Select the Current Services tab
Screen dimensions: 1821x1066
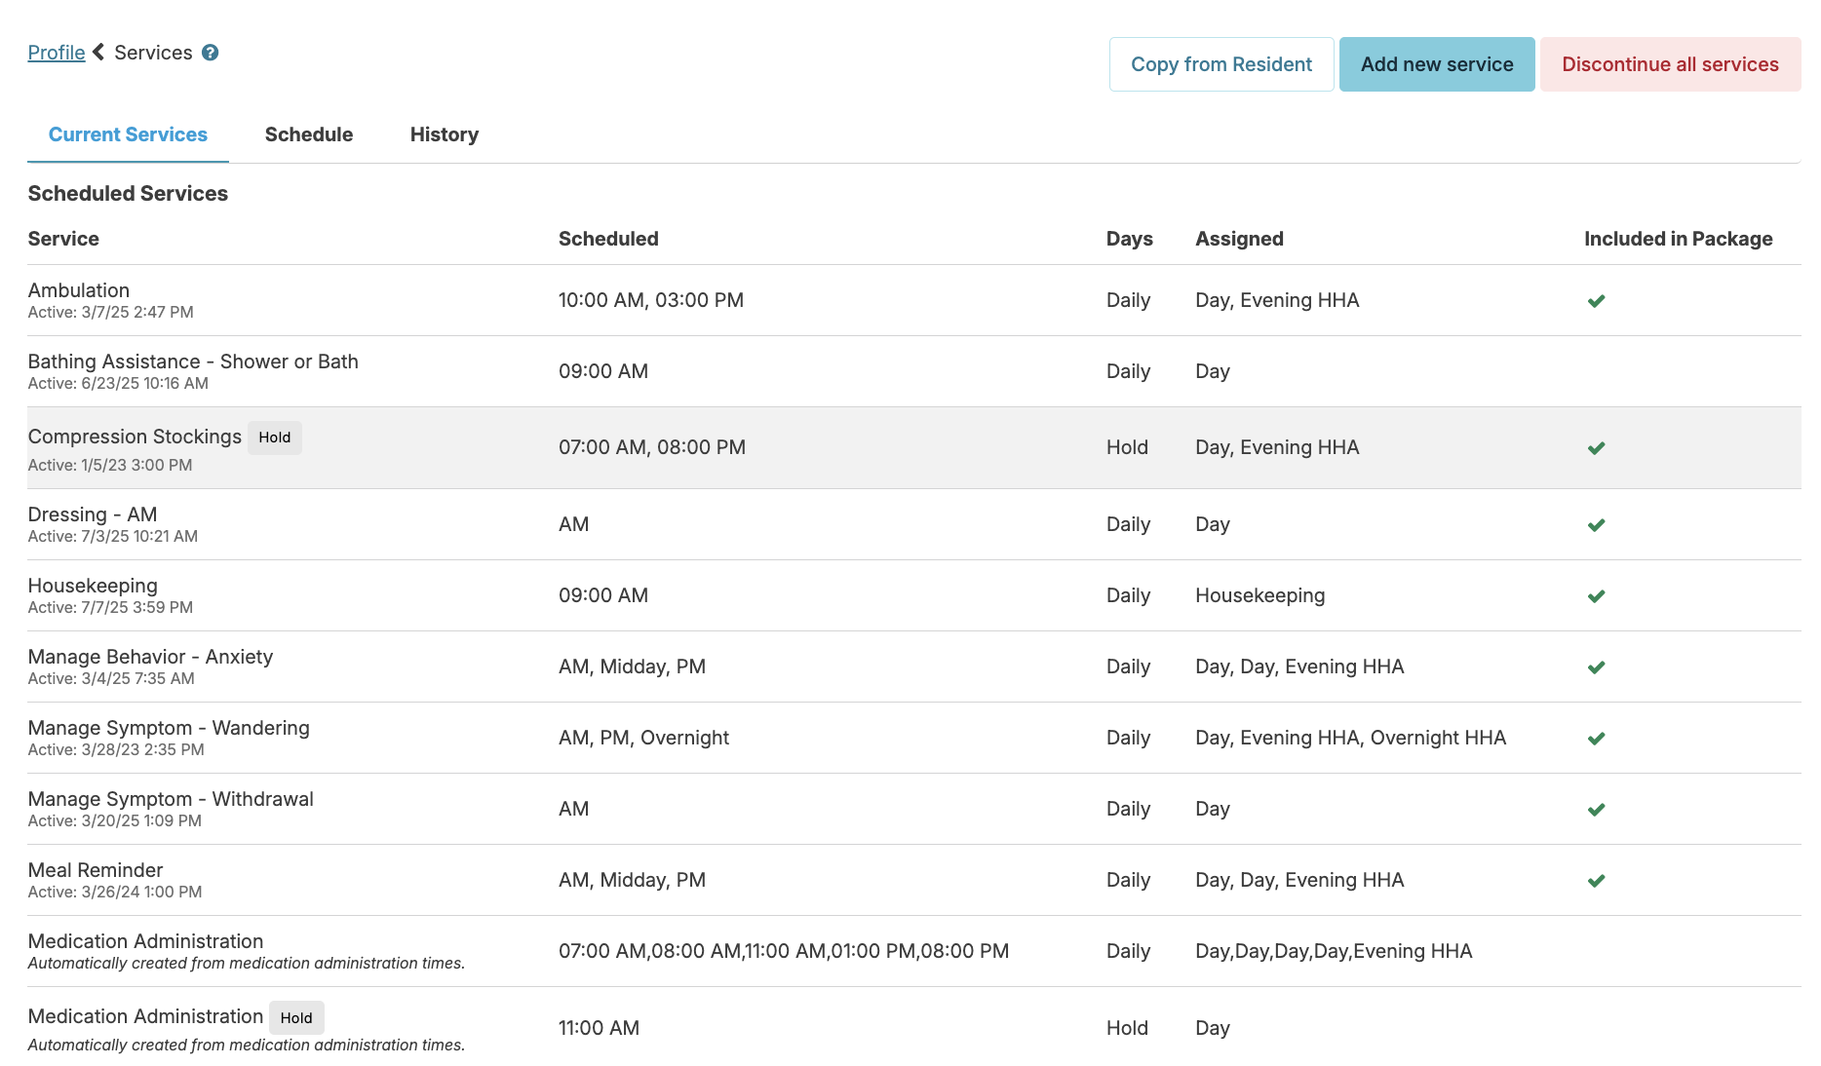(x=128, y=134)
